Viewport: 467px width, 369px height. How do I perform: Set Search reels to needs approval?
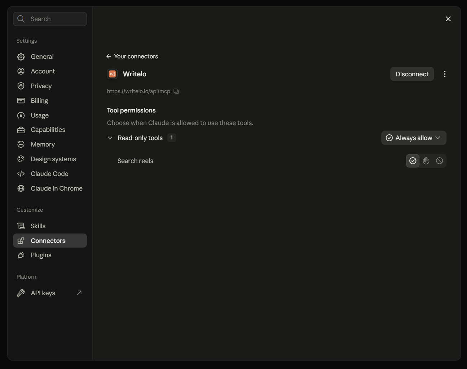click(x=426, y=161)
